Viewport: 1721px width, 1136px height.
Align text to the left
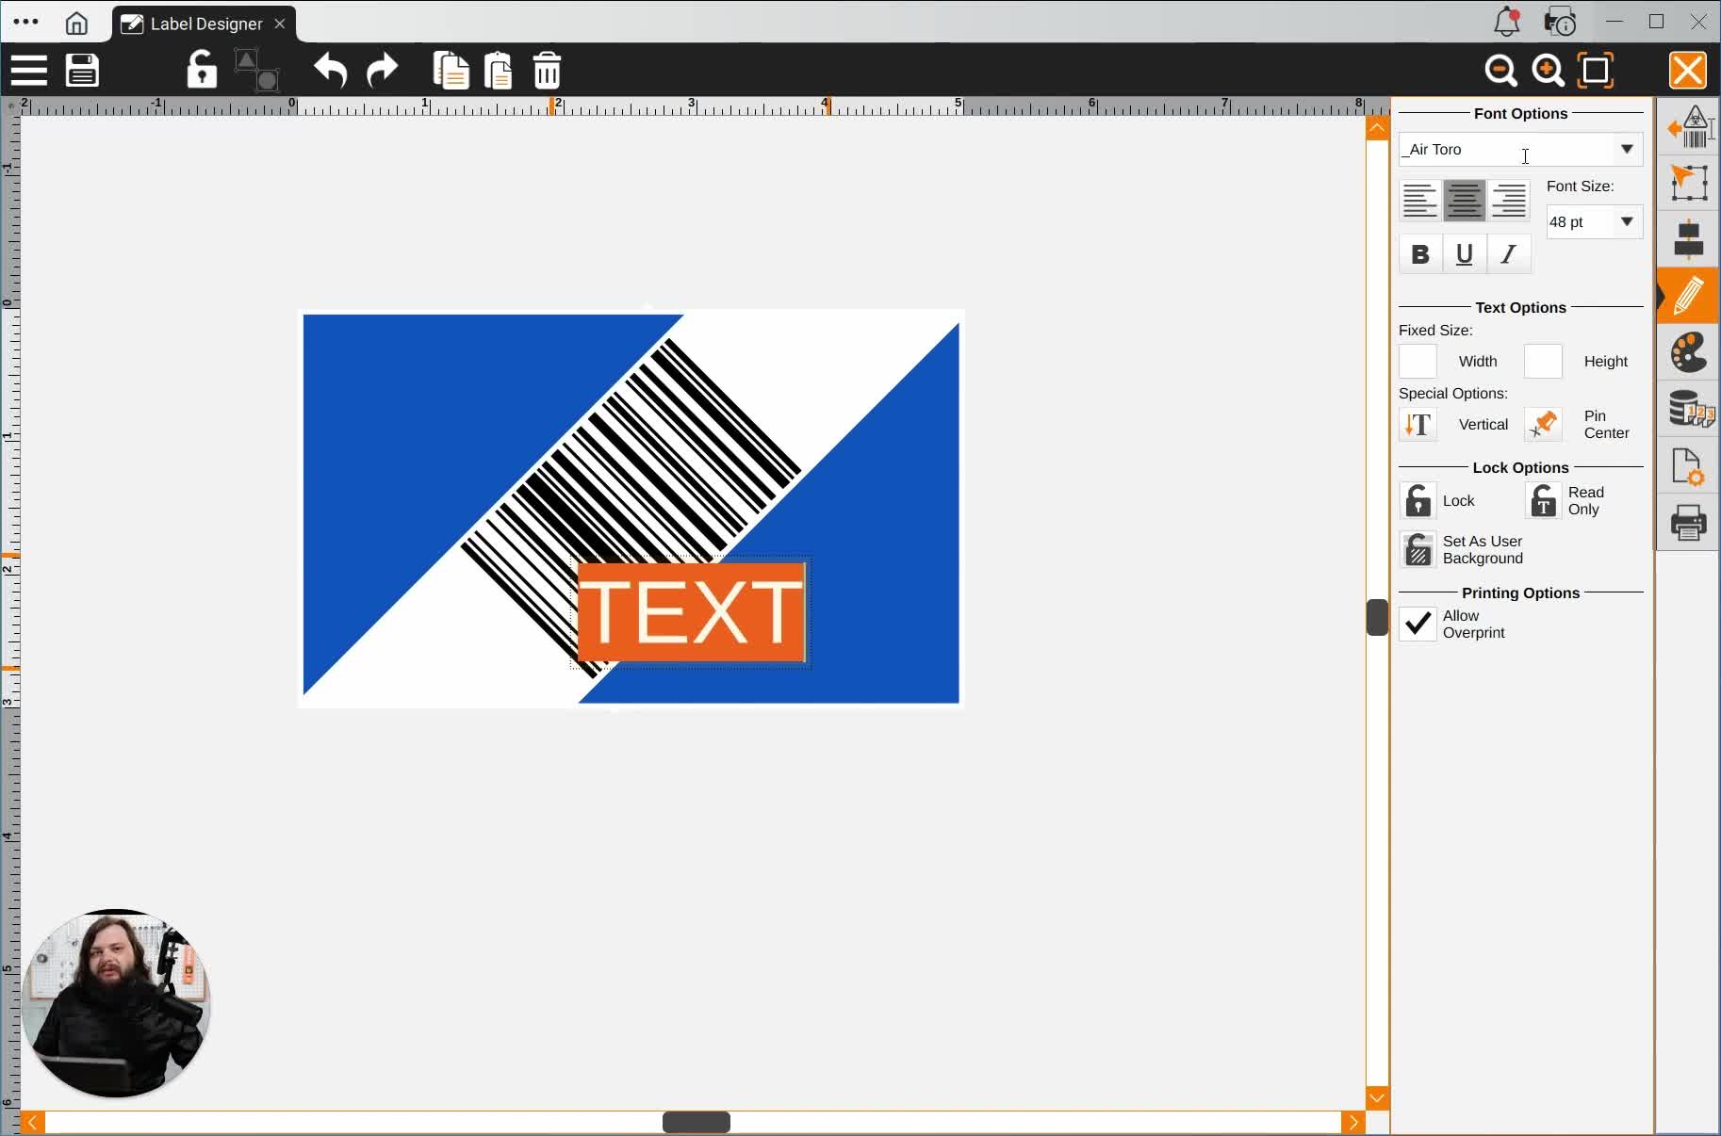tap(1419, 201)
